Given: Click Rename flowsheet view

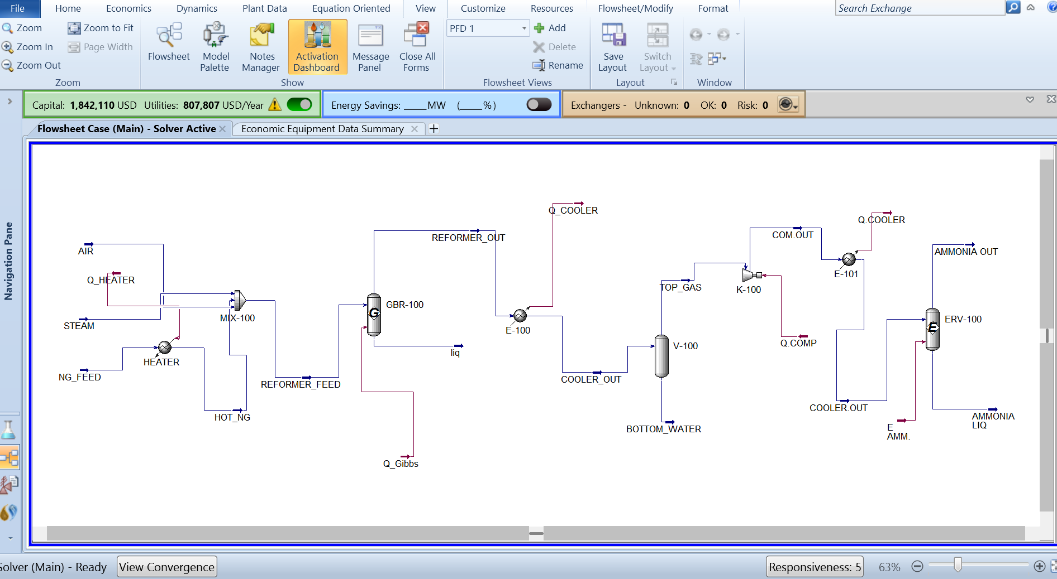Looking at the screenshot, I should click(x=558, y=65).
